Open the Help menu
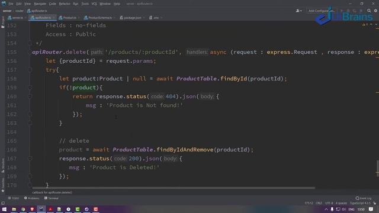 click(117, 4)
